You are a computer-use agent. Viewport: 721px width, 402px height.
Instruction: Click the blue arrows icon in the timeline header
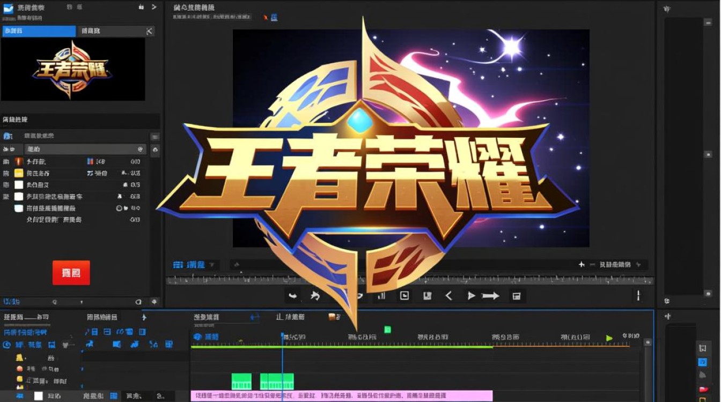pyautogui.click(x=255, y=317)
